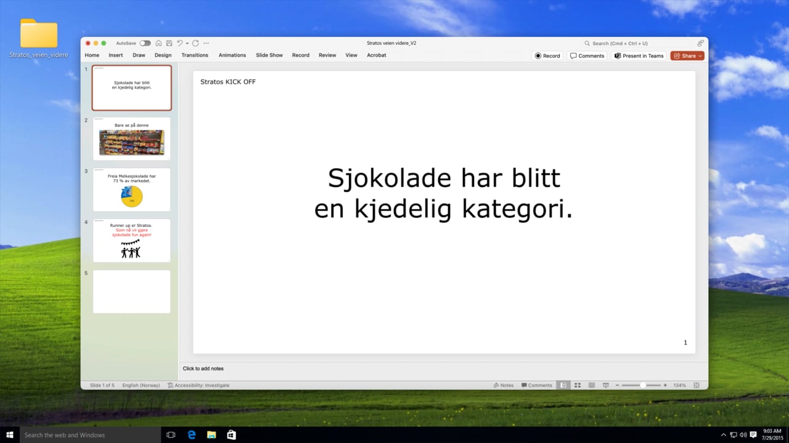
Task: Switch to Normal view icon
Action: point(563,385)
